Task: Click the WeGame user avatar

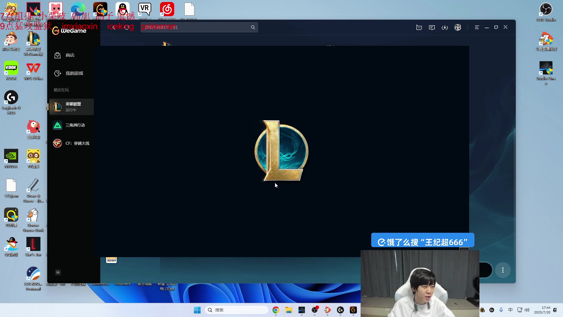Action: [458, 27]
